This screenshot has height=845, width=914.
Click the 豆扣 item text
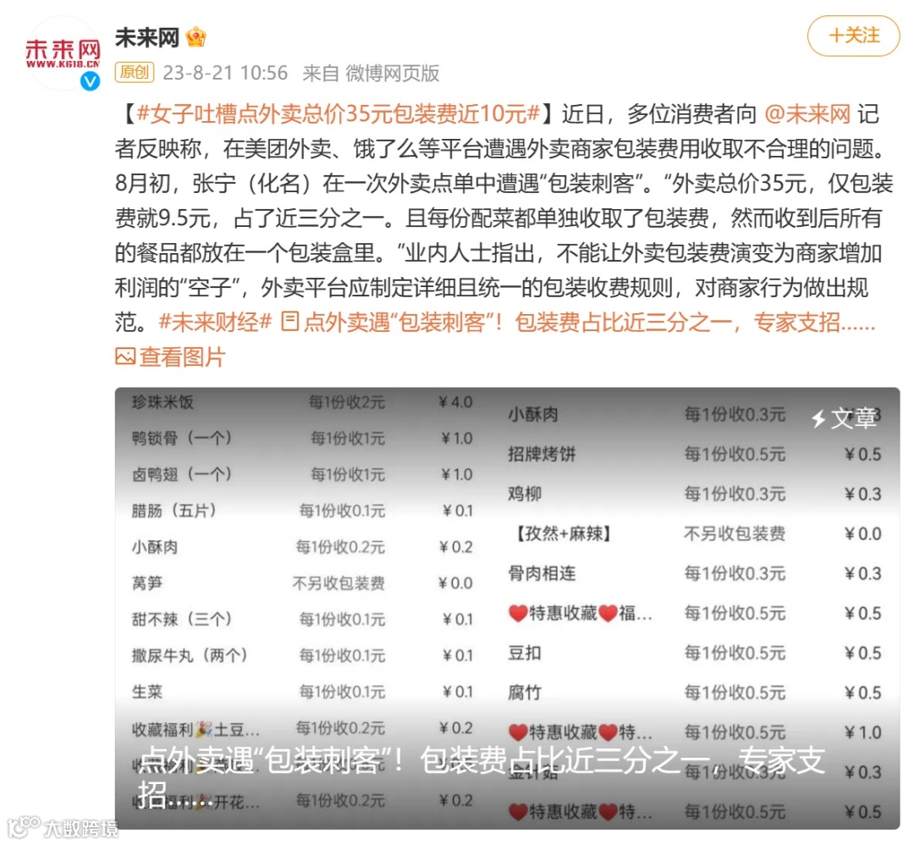pyautogui.click(x=525, y=653)
